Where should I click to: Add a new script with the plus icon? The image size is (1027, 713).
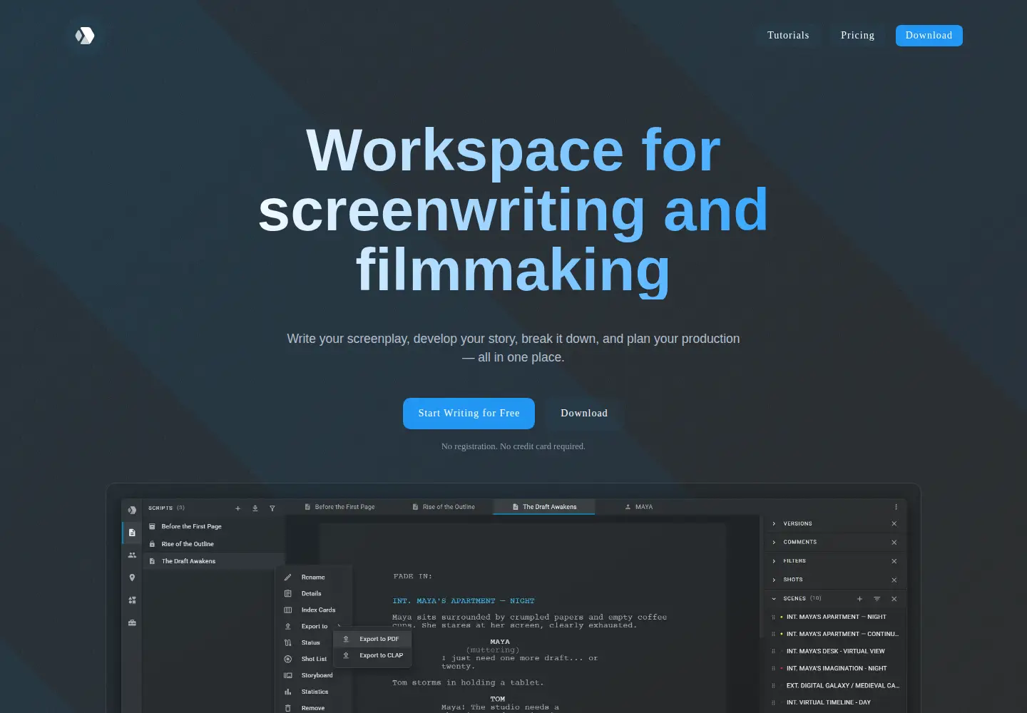(238, 508)
